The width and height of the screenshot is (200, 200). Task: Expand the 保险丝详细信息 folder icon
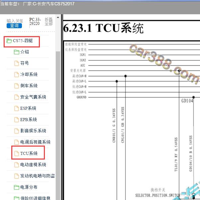point(17,198)
